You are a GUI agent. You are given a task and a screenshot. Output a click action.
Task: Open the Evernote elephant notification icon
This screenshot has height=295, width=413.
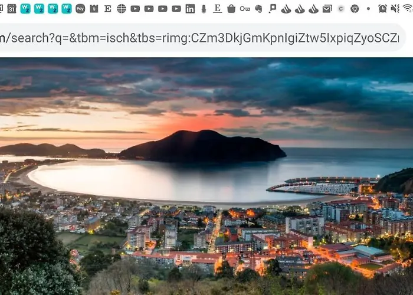tap(258, 9)
